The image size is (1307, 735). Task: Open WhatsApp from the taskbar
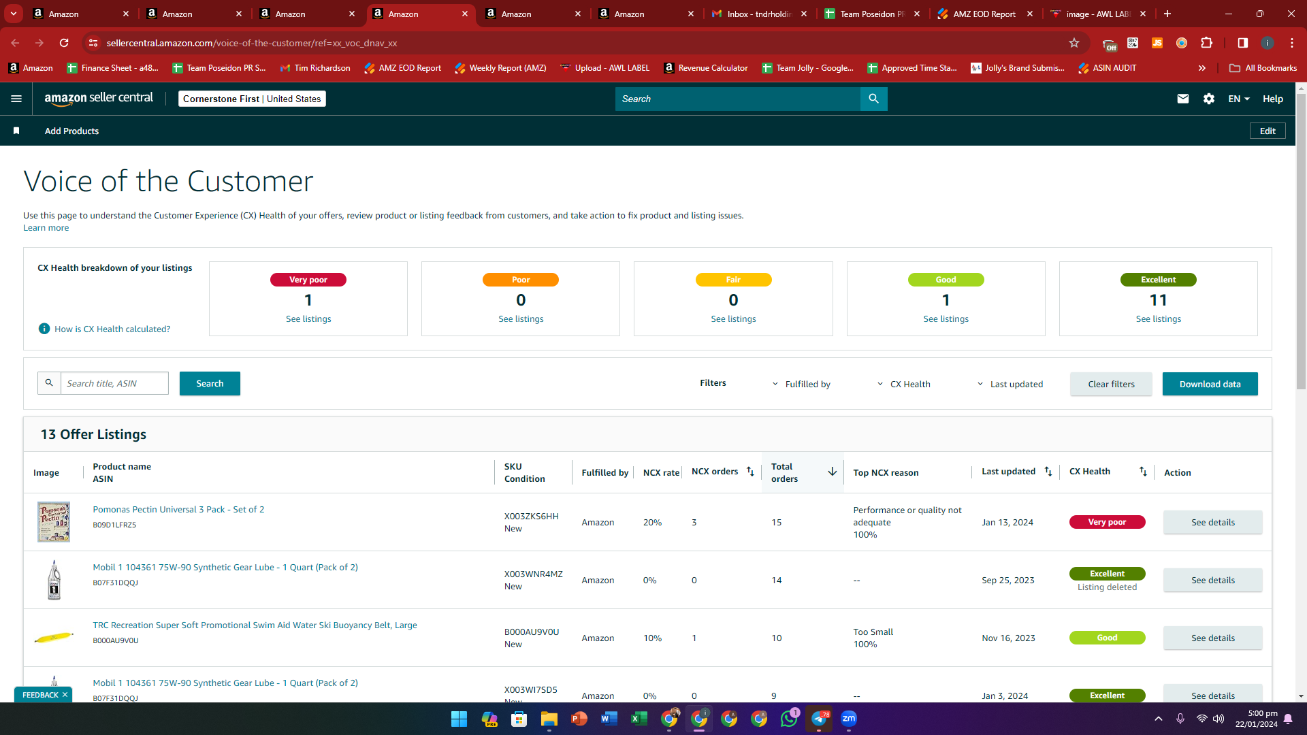[x=789, y=719]
